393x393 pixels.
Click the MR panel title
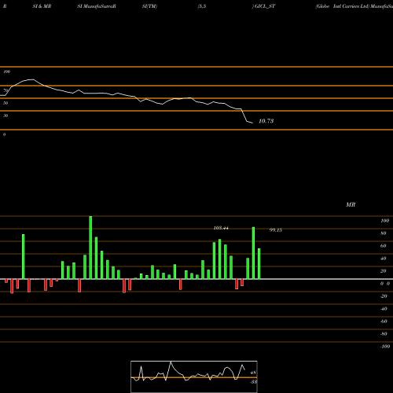[x=351, y=204]
